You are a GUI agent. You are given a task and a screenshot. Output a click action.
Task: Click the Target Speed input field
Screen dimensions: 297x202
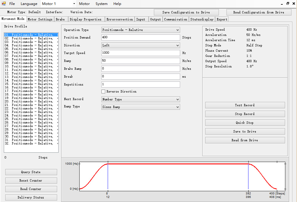[140, 53]
